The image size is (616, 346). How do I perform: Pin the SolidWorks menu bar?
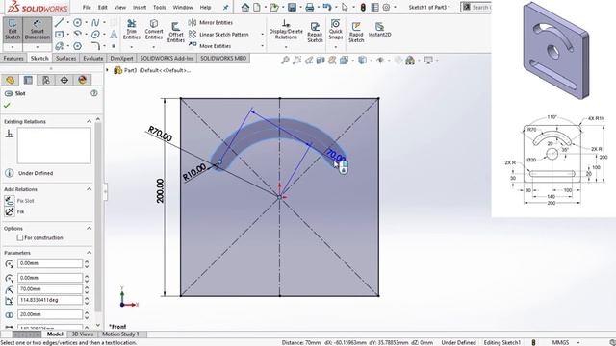coord(225,8)
